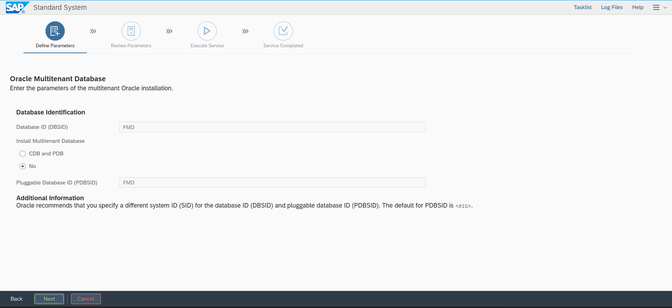Choose the CDB and PDB radio button
Viewport: 672px width, 308px height.
[x=23, y=154]
